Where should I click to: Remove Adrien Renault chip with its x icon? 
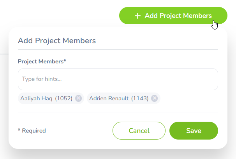click(x=155, y=98)
